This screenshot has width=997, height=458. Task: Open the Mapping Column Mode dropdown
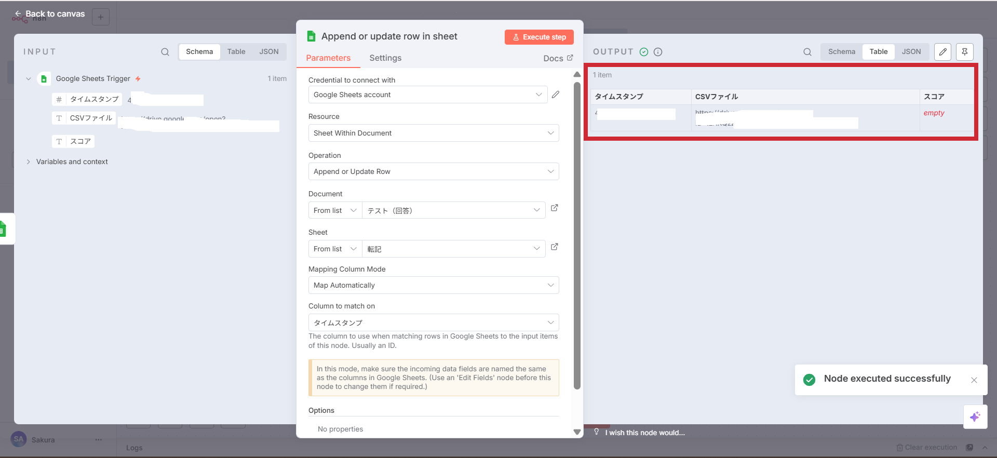pyautogui.click(x=433, y=286)
